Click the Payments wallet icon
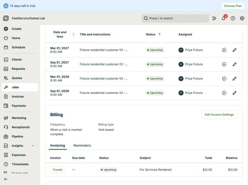Image resolution: width=248 pixels, height=185 pixels. [6, 106]
